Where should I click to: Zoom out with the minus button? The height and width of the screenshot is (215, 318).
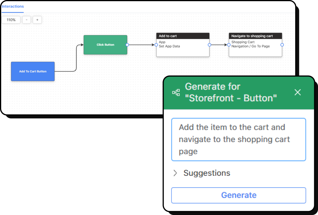pos(26,20)
